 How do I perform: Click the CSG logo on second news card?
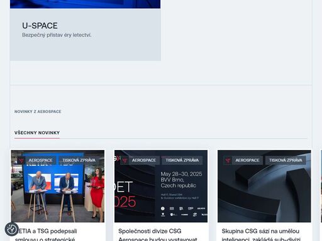pyautogui.click(x=125, y=161)
